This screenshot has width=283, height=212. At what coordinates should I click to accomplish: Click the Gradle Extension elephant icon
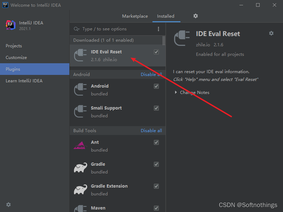point(81,189)
